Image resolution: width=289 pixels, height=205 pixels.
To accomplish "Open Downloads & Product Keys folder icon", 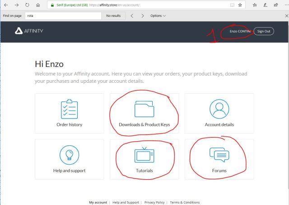I will point(144,109).
